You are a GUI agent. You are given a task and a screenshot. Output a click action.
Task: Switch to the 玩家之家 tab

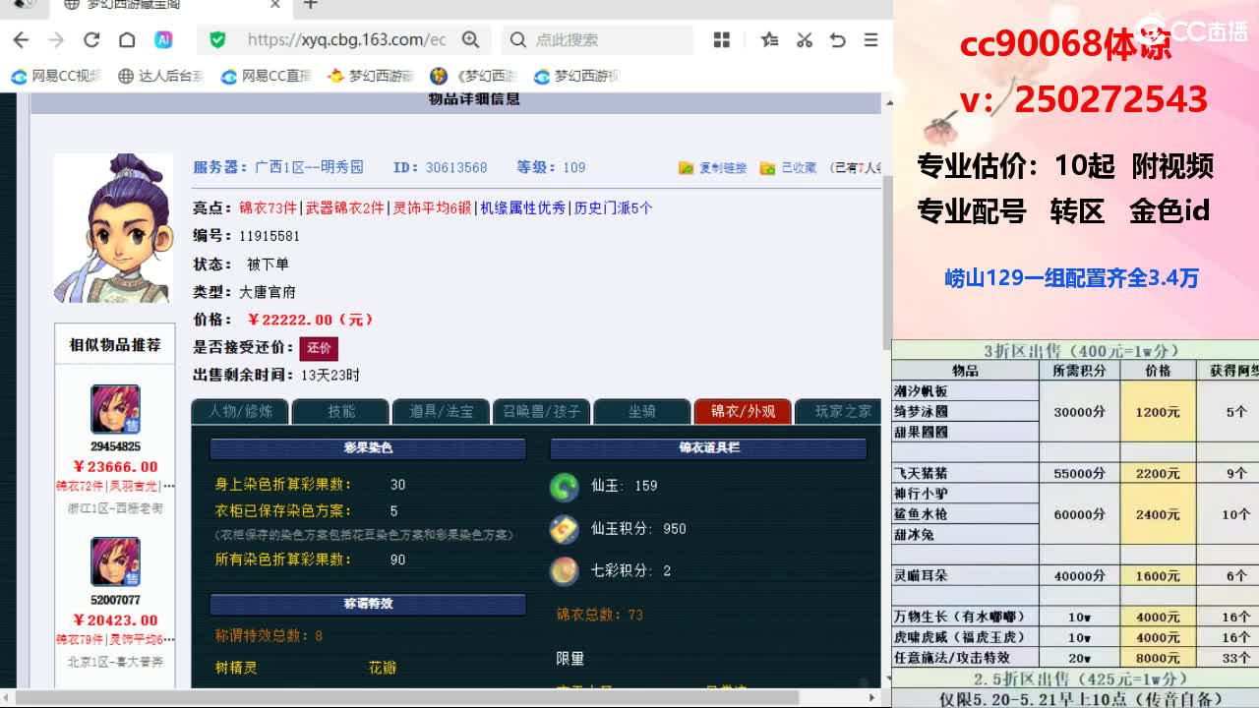coord(838,411)
